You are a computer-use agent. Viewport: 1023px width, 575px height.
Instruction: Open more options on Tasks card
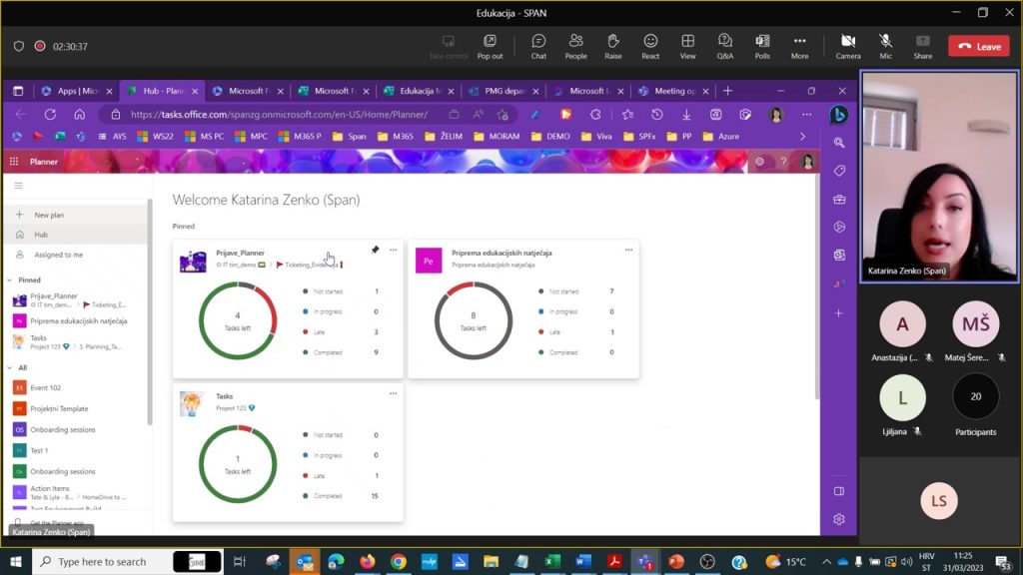(x=393, y=393)
